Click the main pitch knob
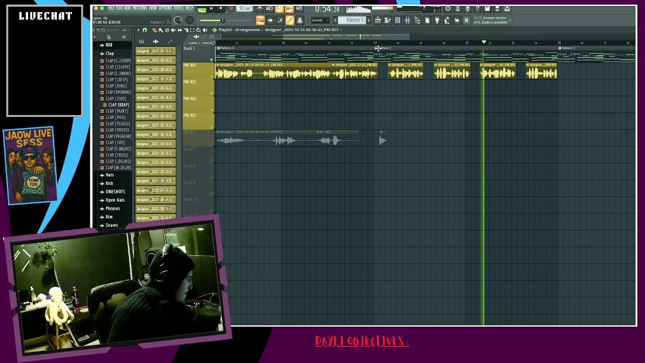The width and height of the screenshot is (645, 363). coord(189,20)
